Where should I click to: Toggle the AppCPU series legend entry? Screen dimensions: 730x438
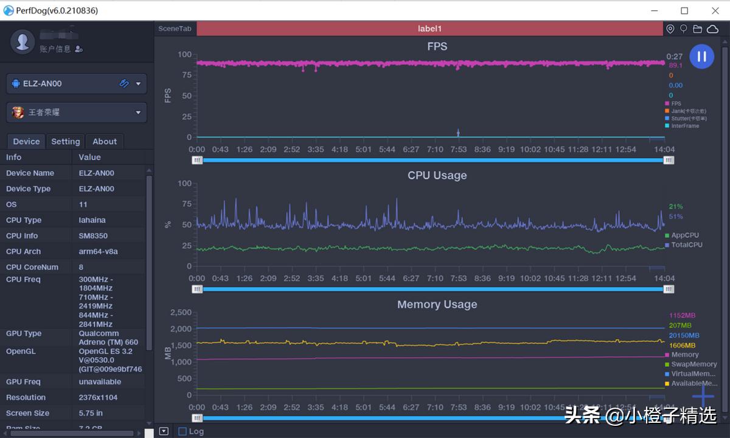coord(684,235)
